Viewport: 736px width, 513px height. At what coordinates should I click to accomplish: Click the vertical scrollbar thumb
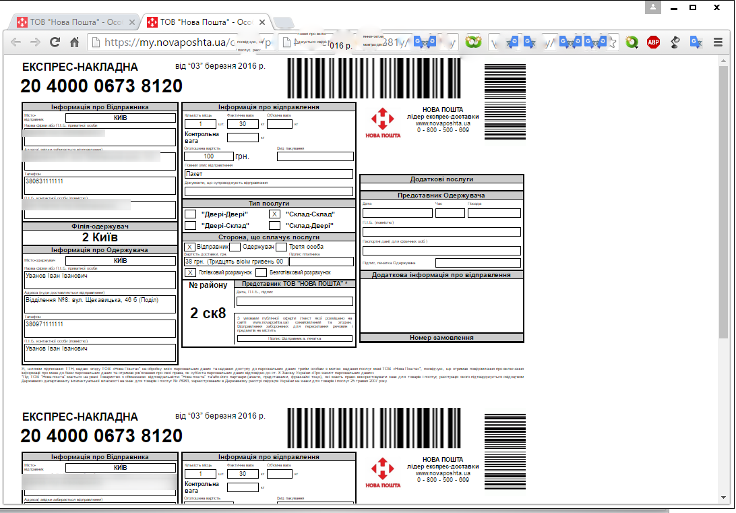(x=723, y=202)
